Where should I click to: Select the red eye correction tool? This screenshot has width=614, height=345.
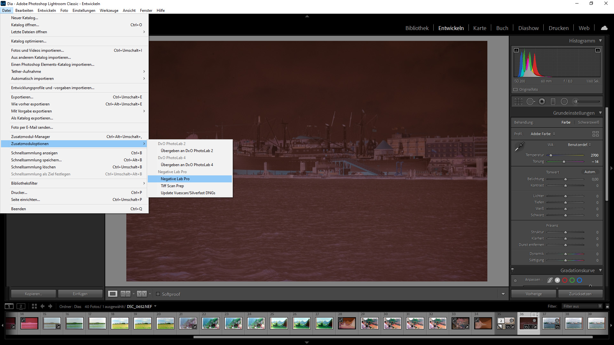[542, 102]
